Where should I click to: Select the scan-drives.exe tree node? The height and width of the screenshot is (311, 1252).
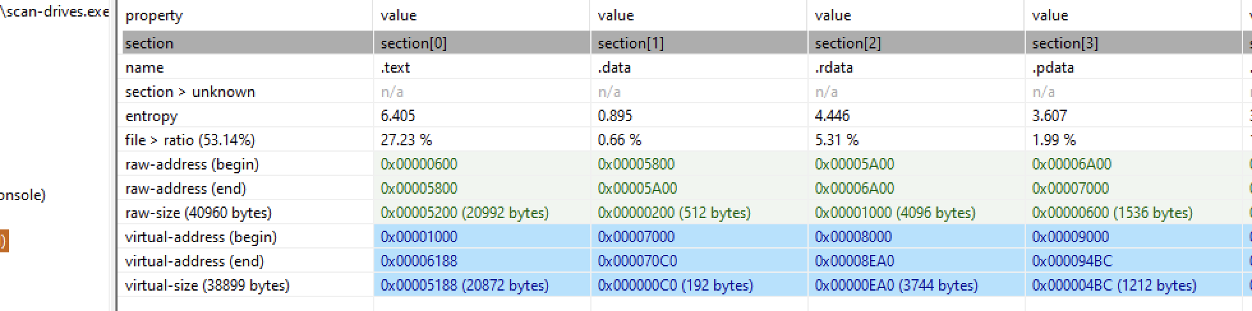click(54, 11)
